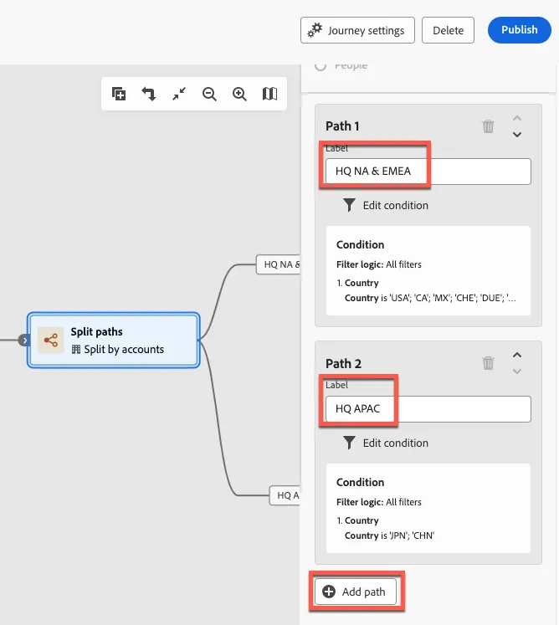Click the Path 2 heading
This screenshot has height=625, width=559.
[344, 363]
